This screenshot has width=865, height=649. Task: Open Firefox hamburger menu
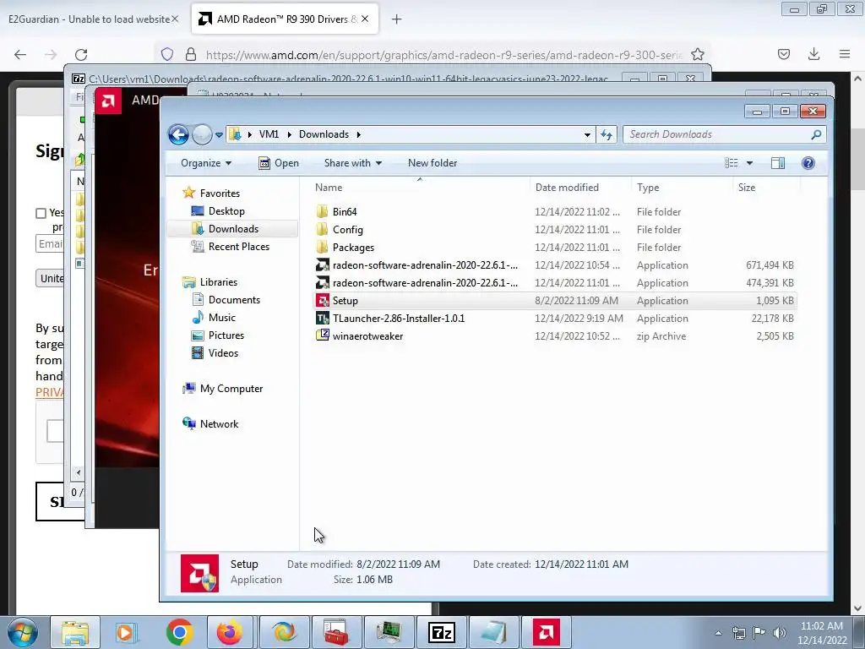point(845,54)
